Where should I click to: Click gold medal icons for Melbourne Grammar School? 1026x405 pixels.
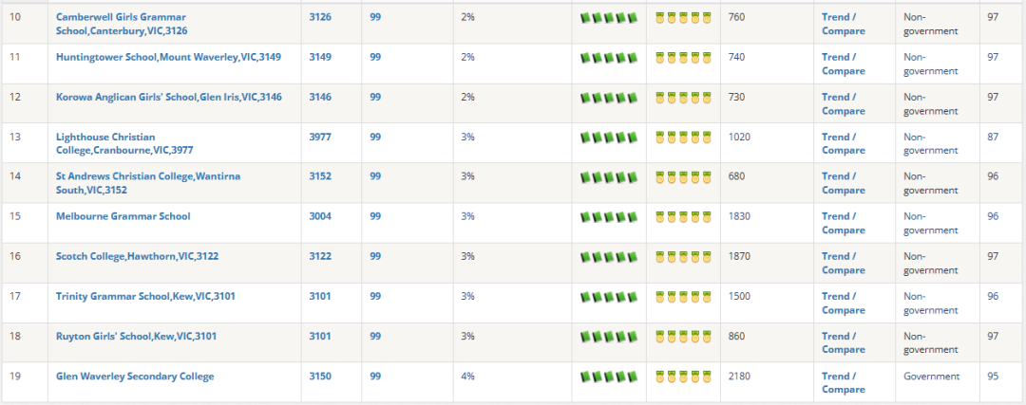pos(683,217)
